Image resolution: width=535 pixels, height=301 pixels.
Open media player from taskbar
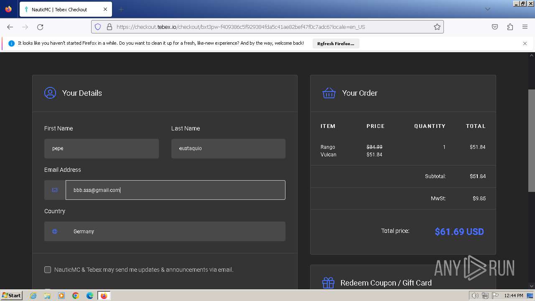tap(61, 296)
